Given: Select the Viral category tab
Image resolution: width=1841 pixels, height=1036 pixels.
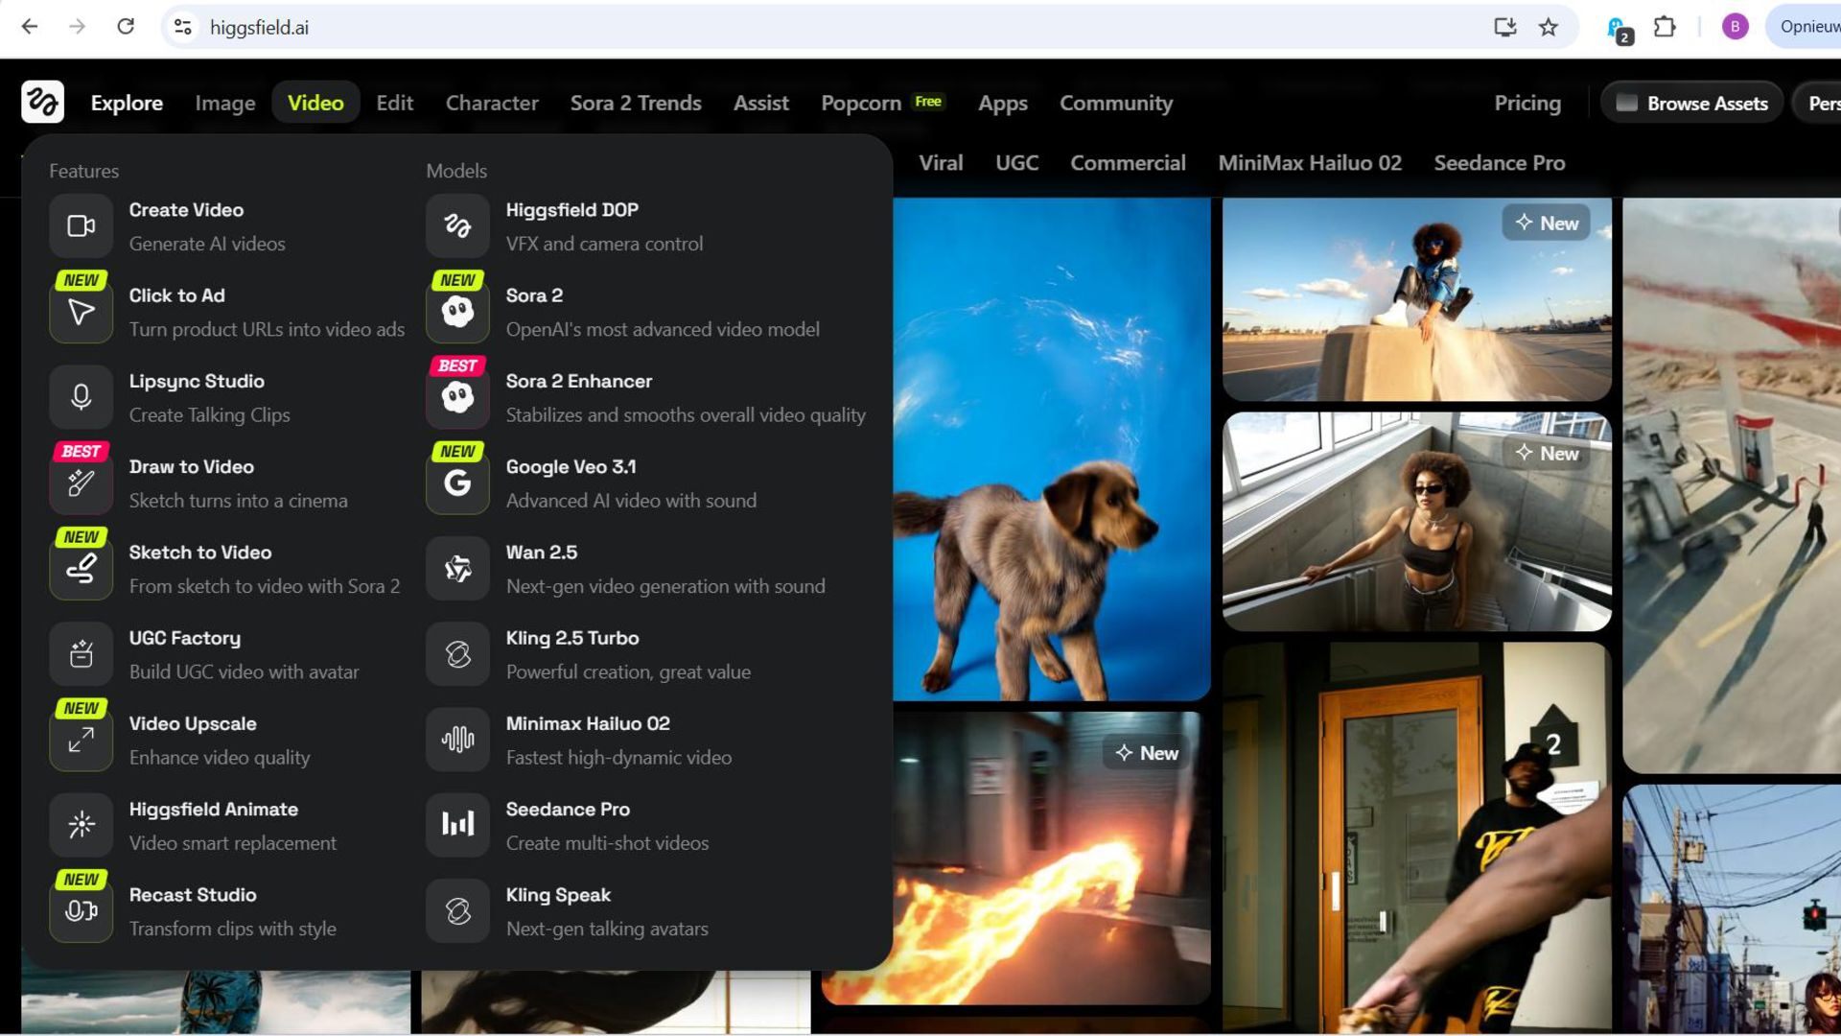Looking at the screenshot, I should [x=940, y=163].
